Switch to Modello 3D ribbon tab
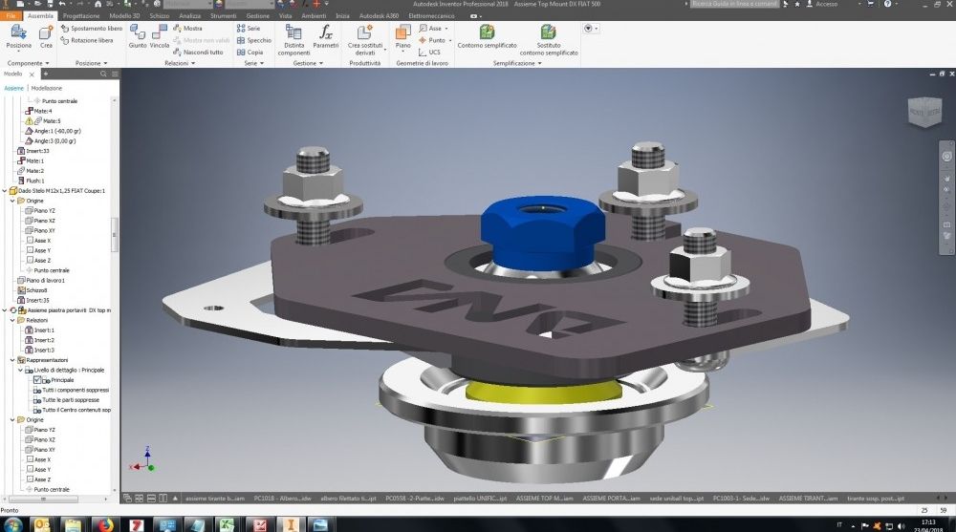 pyautogui.click(x=124, y=16)
